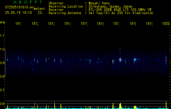
Task: Click the 0.7 frequency axis label
Action: [2, 90]
